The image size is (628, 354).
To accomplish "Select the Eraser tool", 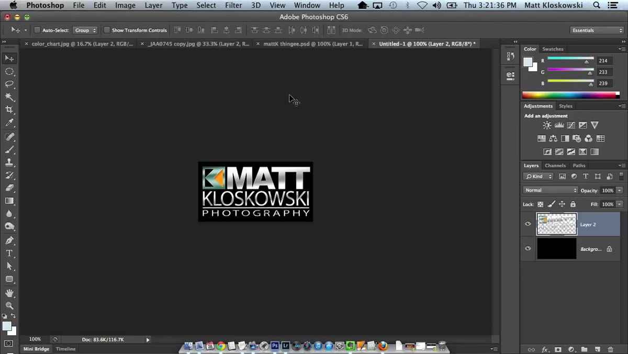I will [9, 187].
